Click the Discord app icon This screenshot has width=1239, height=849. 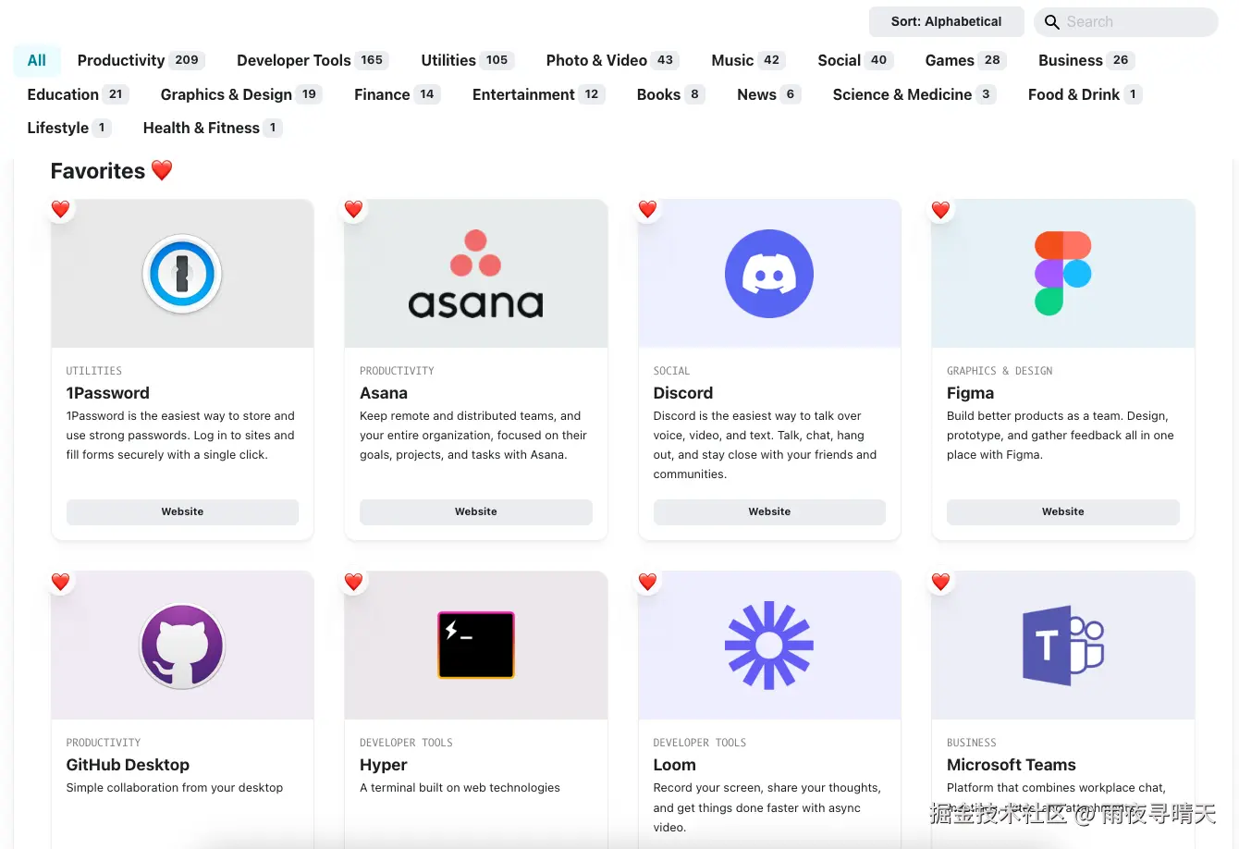tap(769, 274)
